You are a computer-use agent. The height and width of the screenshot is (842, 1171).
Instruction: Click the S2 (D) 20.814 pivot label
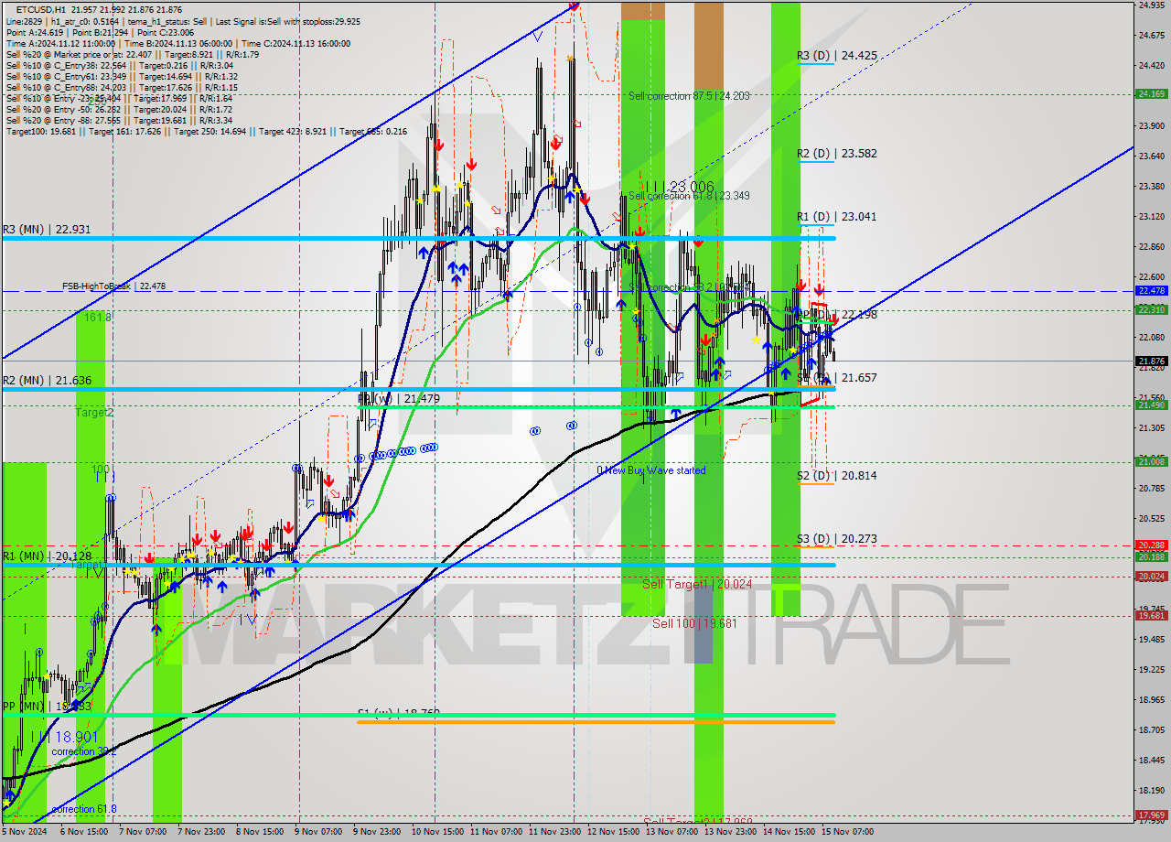tap(837, 476)
